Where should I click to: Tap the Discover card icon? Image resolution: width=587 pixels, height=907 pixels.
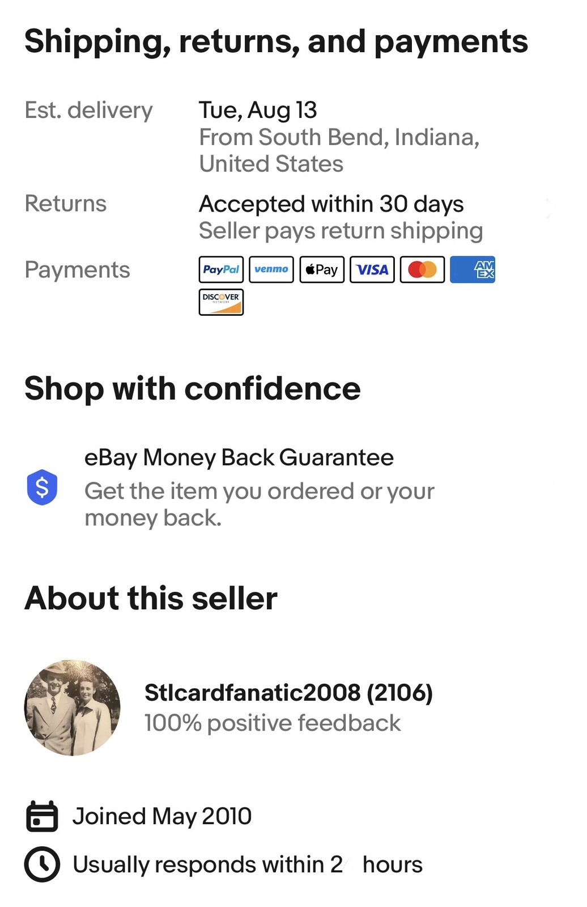(221, 302)
